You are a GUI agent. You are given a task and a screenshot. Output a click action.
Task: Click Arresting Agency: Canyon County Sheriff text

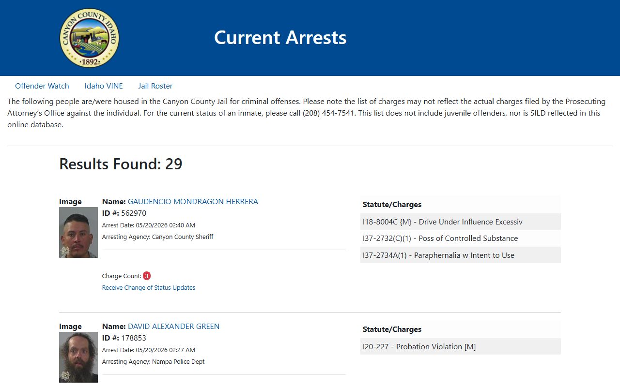click(x=158, y=237)
